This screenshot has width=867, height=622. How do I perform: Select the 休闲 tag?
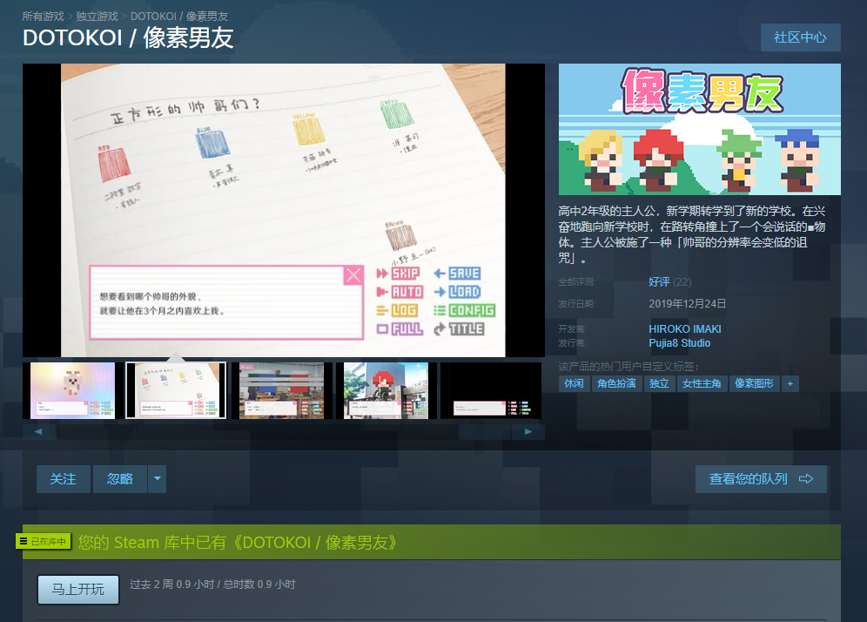[x=574, y=383]
